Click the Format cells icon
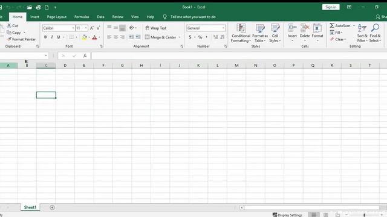Screen dimensions: 387x217 pos(317,28)
